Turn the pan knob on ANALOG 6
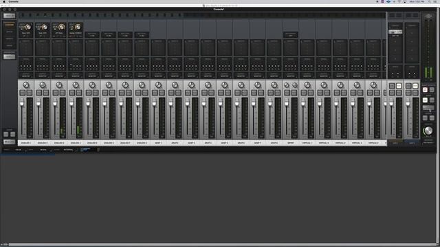 [x=109, y=85]
